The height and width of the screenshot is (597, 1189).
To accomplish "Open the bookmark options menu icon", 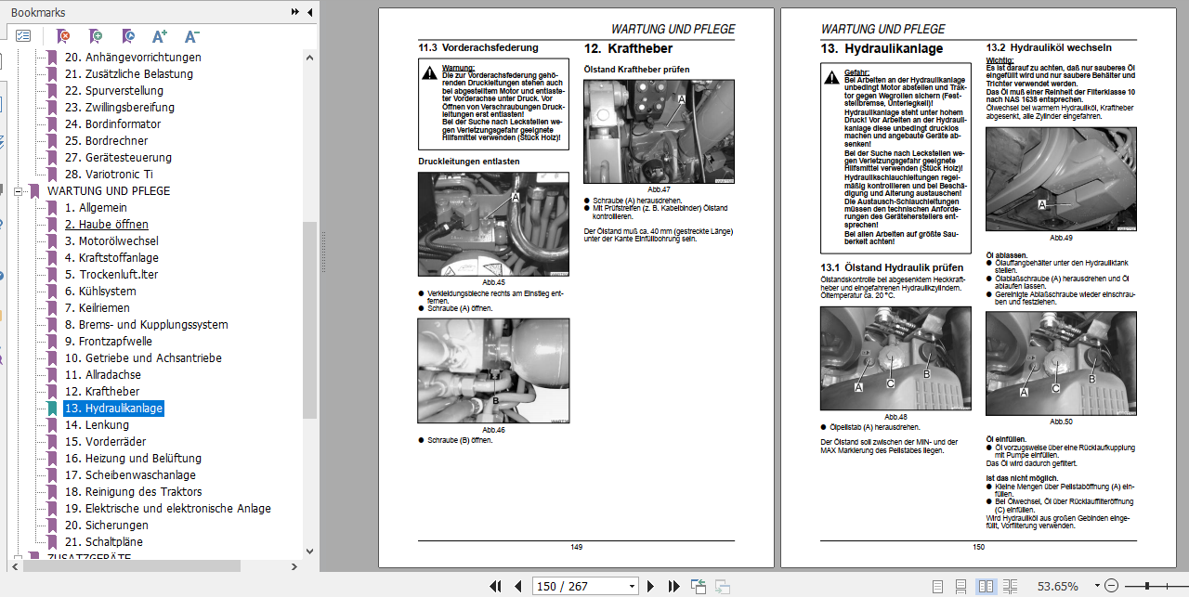I will coord(23,36).
